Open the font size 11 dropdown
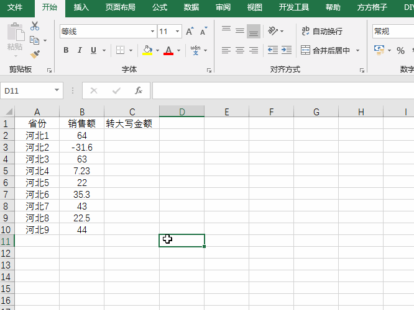The width and height of the screenshot is (414, 310). click(x=178, y=32)
